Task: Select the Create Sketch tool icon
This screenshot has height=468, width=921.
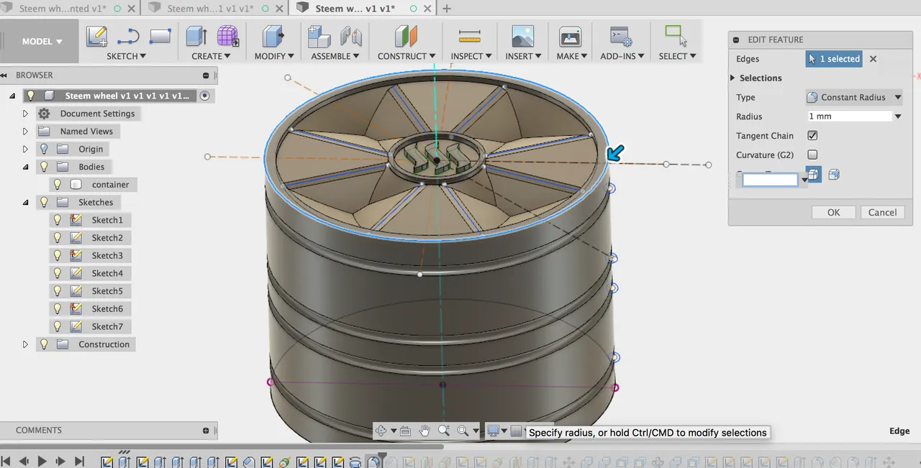Action: pyautogui.click(x=97, y=36)
